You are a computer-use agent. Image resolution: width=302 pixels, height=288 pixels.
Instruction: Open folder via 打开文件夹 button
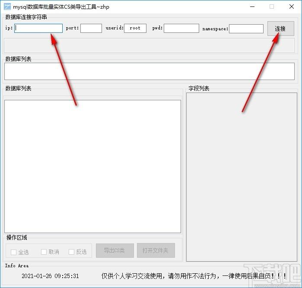click(156, 250)
